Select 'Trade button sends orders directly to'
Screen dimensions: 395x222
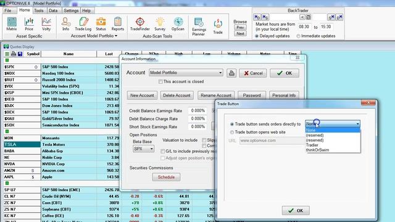[232, 124]
